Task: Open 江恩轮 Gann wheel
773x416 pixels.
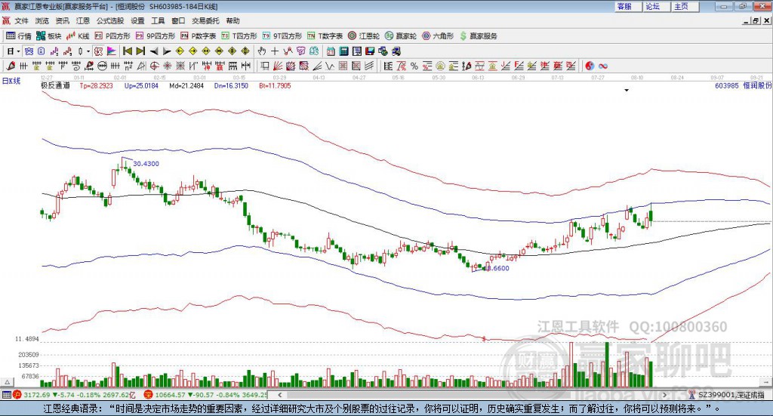Action: [364, 36]
